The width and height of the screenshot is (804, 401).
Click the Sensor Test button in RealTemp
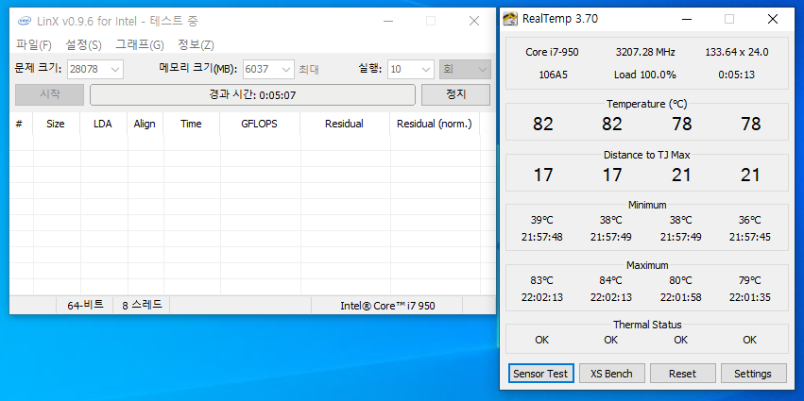pyautogui.click(x=540, y=374)
